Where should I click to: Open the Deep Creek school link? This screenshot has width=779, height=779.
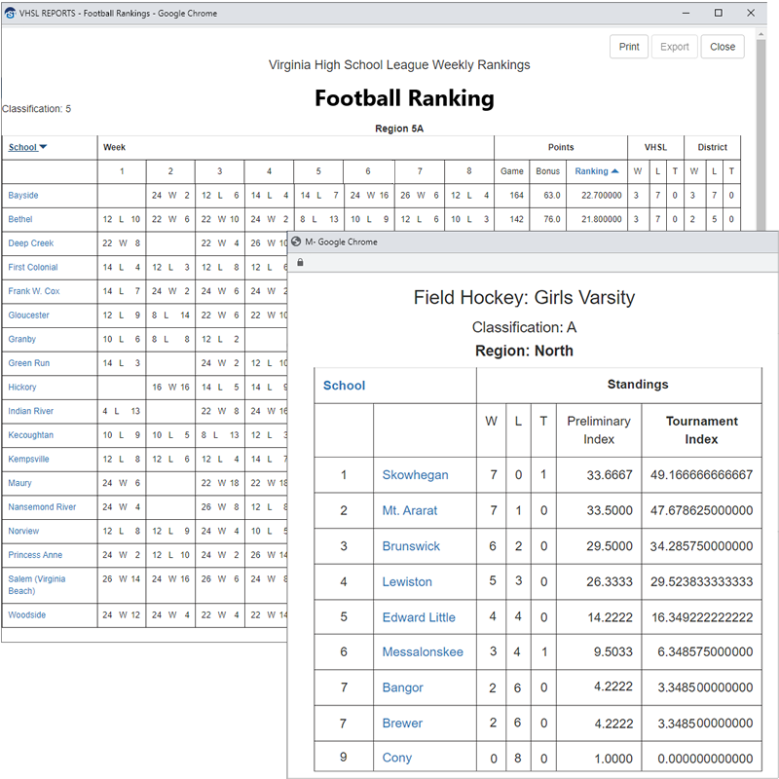(x=31, y=243)
